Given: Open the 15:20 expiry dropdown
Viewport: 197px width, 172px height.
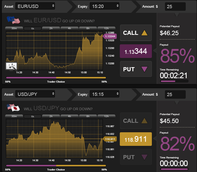Looking at the screenshot, I should coord(104,6).
